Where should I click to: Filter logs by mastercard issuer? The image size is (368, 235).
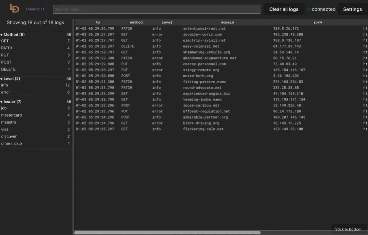pyautogui.click(x=12, y=115)
